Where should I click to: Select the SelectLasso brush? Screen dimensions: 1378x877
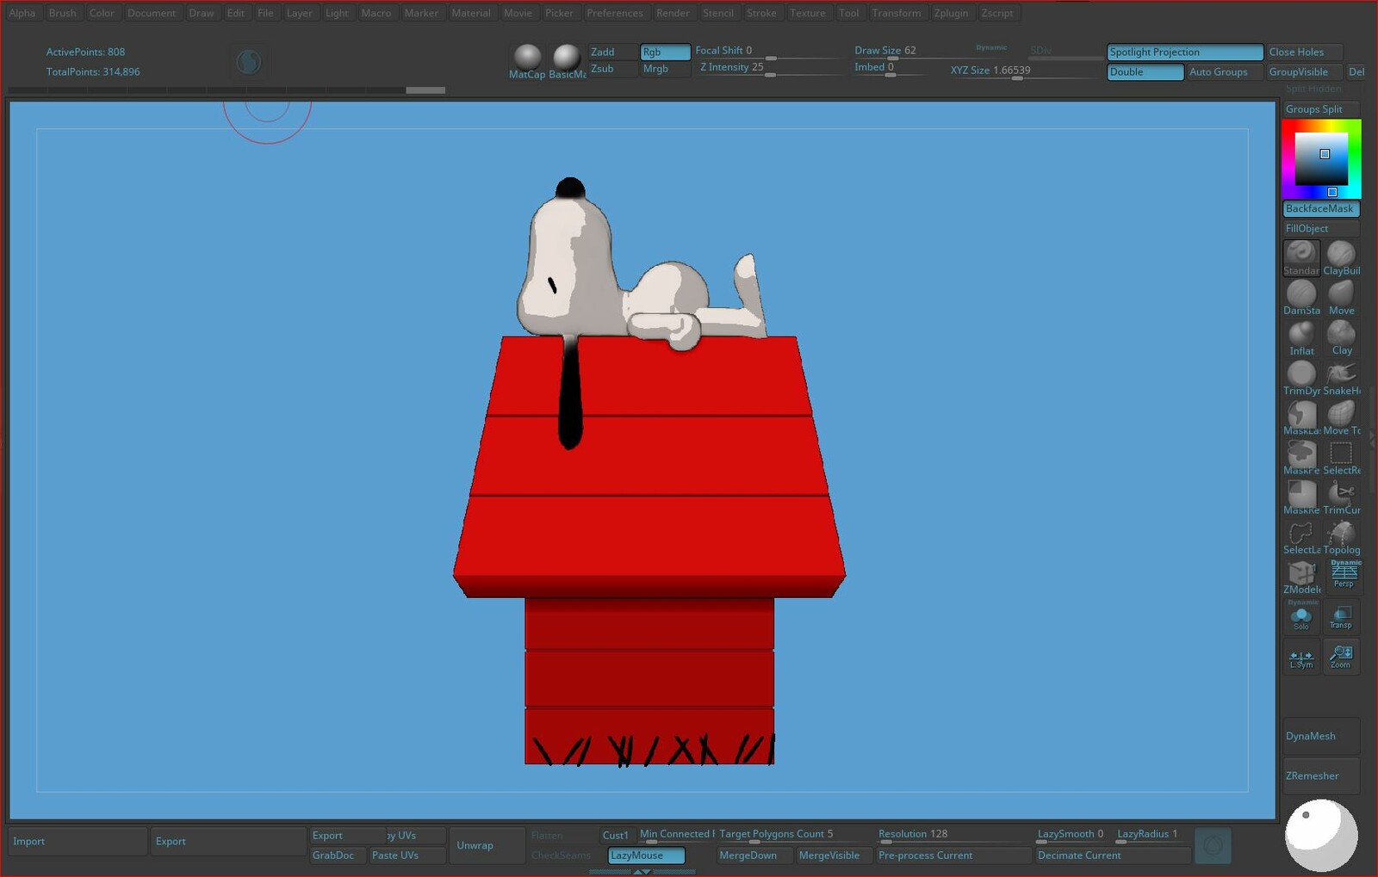[1301, 537]
